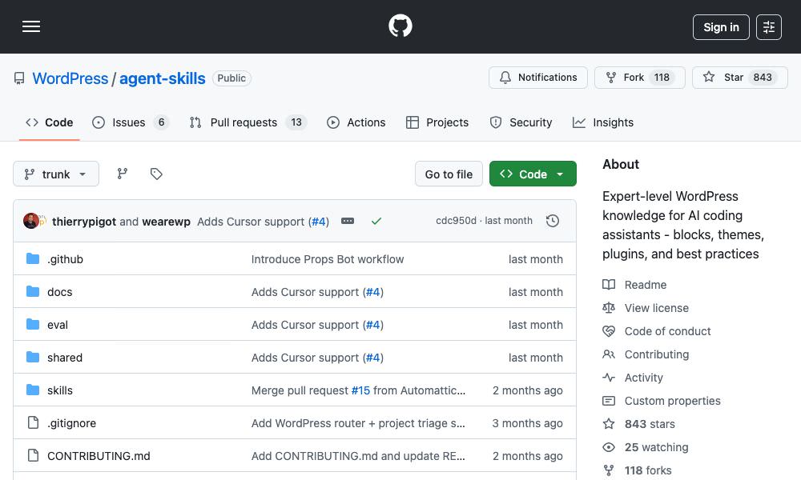Open the trunk branch selector
Screen dimensions: 801x480
pyautogui.click(x=56, y=174)
